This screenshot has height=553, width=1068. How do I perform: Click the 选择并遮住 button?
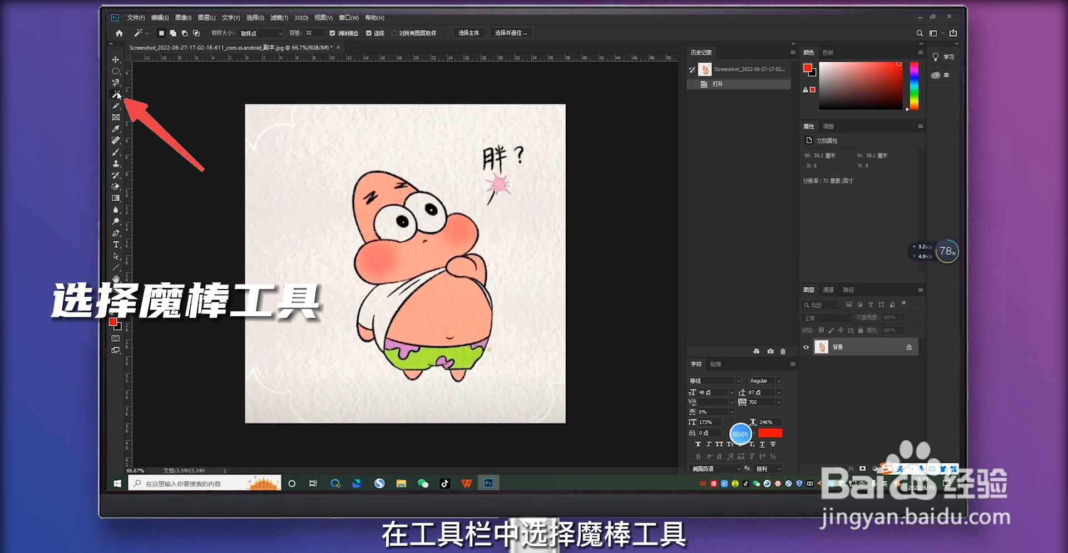coord(511,33)
